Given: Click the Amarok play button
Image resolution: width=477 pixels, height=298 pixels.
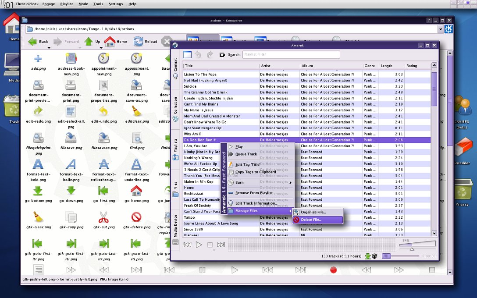Looking at the screenshot, I should coord(199,245).
